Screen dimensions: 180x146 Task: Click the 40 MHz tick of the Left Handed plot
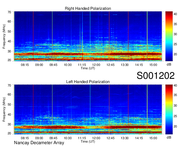click(x=9, y=115)
